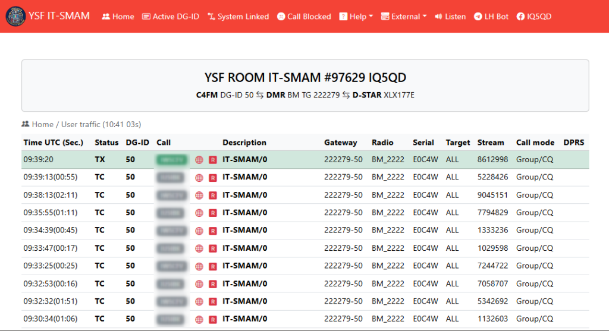Image resolution: width=609 pixels, height=331 pixels.
Task: Click the YSF IT-SMAM logo emblem
Action: pyautogui.click(x=15, y=17)
